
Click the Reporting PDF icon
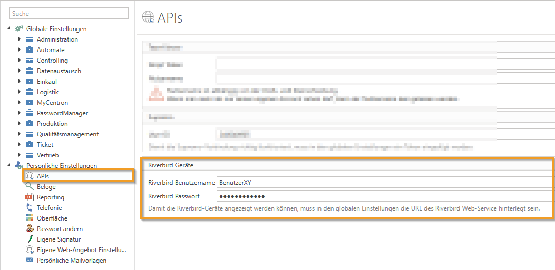point(29,197)
